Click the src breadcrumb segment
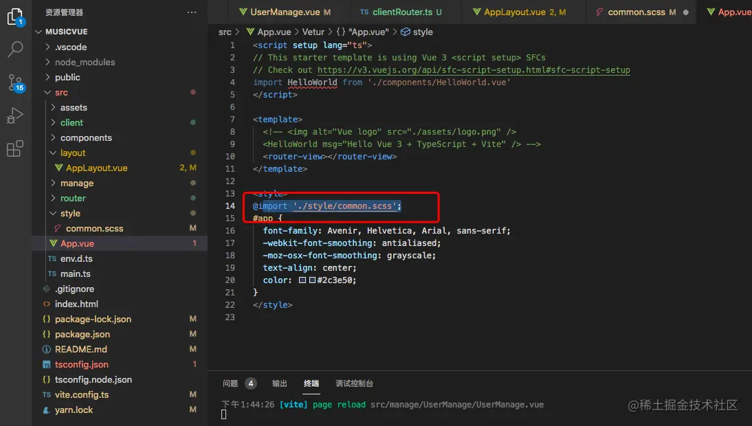 coord(225,32)
